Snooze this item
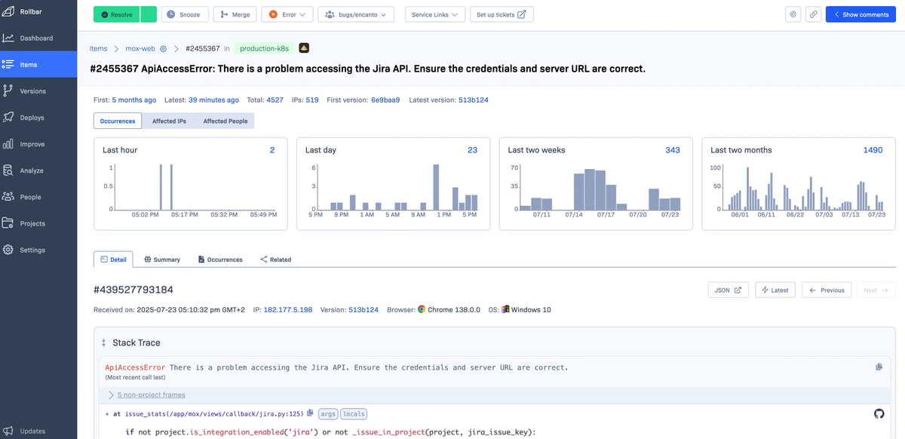The image size is (905, 439). (x=184, y=14)
